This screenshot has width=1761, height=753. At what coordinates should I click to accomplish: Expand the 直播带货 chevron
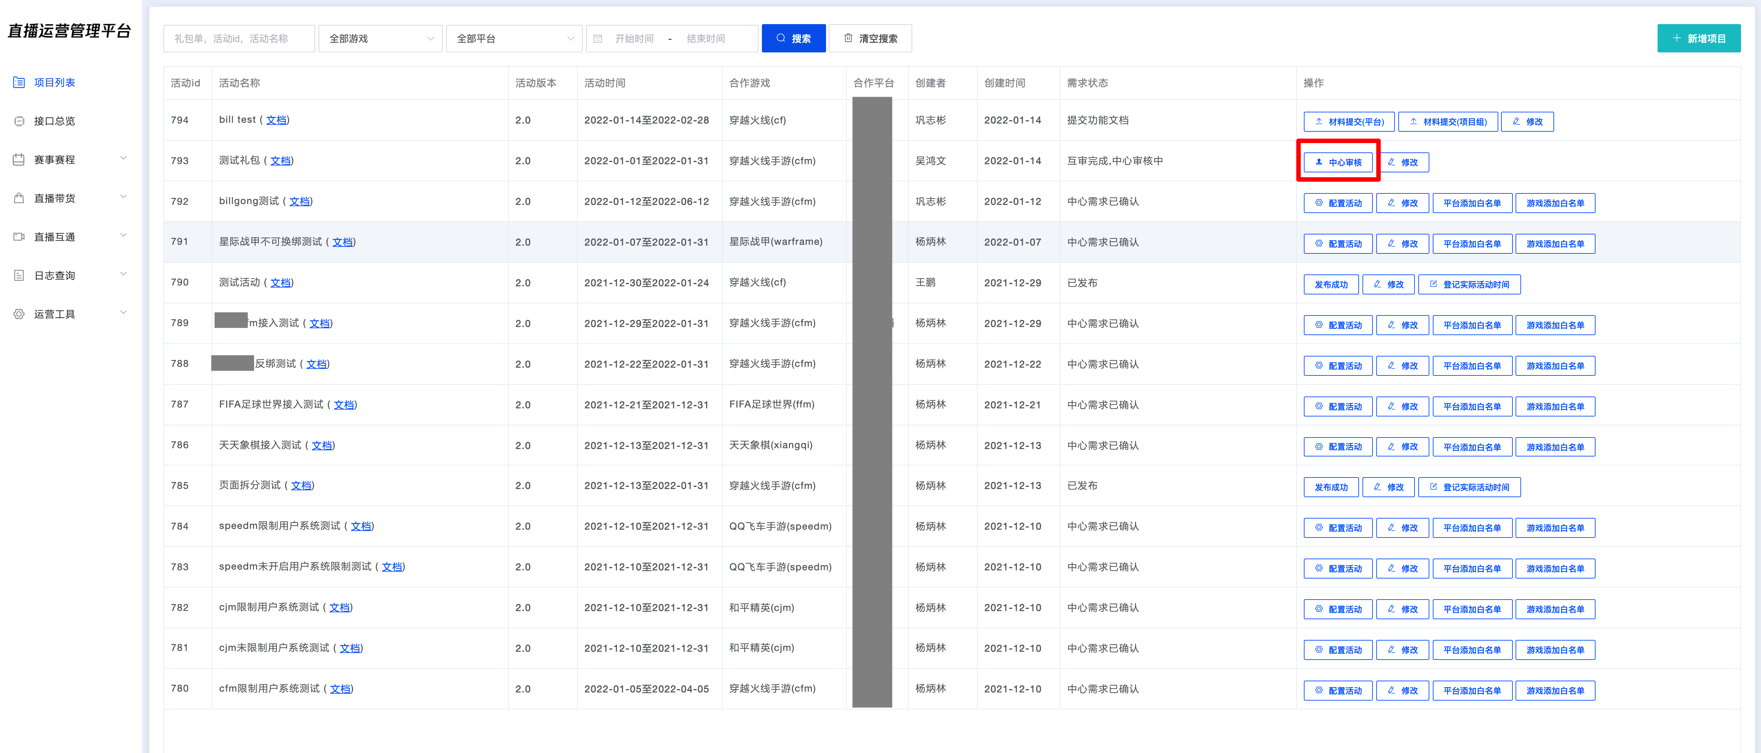pos(124,197)
